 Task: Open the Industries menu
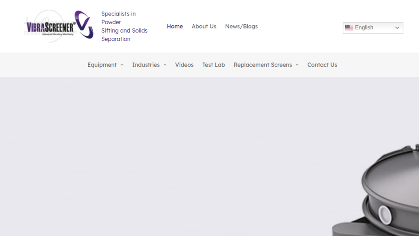146,65
